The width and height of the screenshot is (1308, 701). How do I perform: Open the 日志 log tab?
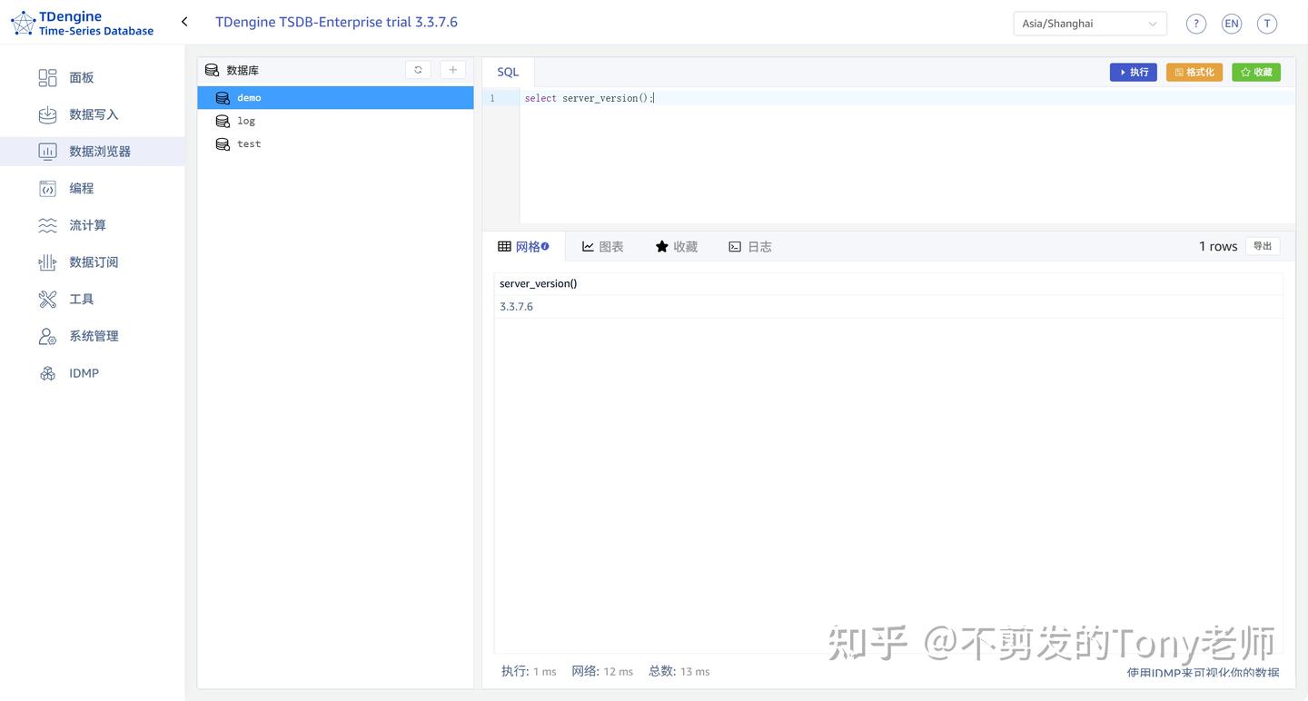click(750, 247)
